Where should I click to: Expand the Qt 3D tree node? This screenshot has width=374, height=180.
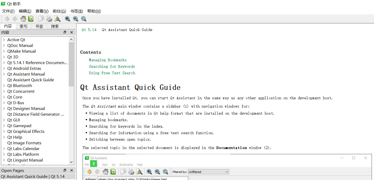4,57
